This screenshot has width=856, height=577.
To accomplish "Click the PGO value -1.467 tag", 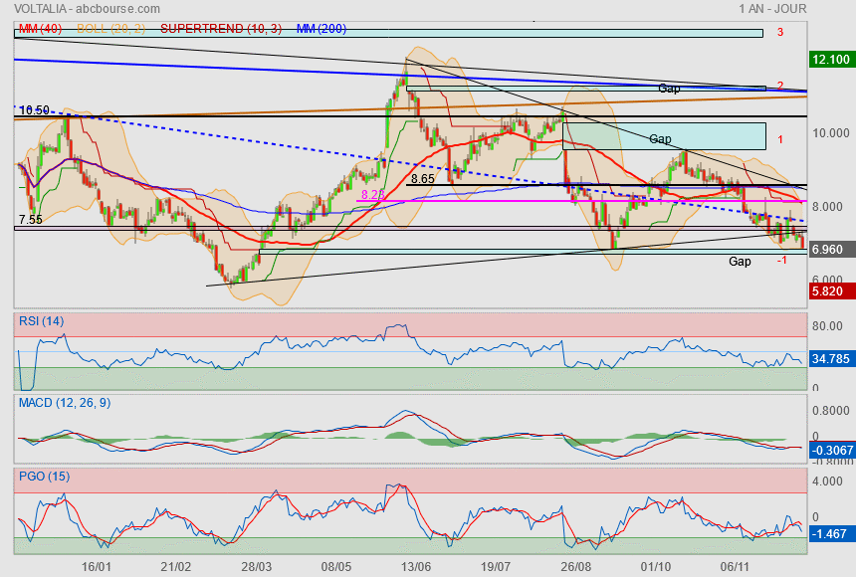I will pyautogui.click(x=831, y=533).
